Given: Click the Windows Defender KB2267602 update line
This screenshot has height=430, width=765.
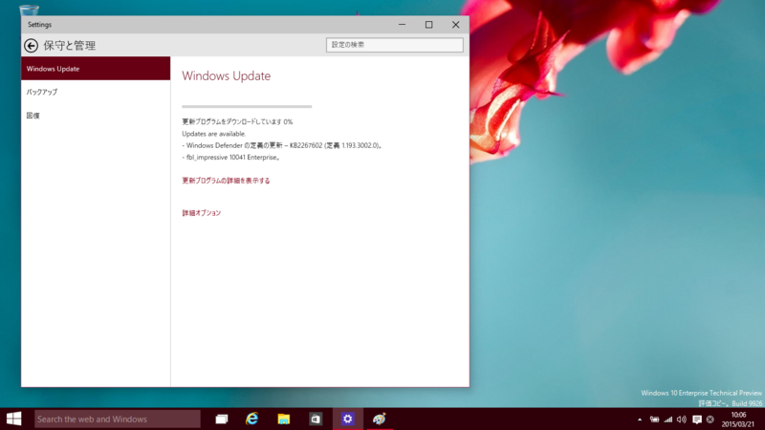Looking at the screenshot, I should point(282,145).
